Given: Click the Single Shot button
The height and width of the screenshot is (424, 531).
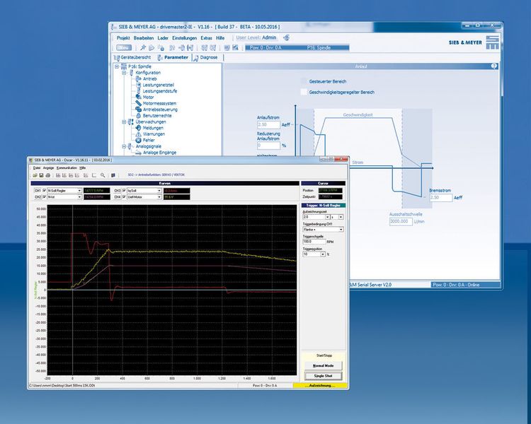Looking at the screenshot, I should [x=323, y=376].
